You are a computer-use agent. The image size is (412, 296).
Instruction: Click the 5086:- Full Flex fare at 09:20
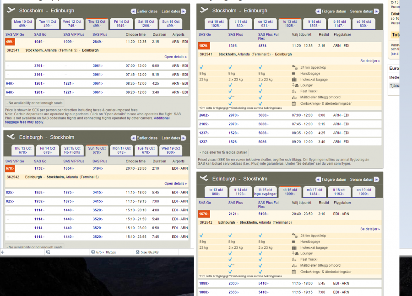264,142
